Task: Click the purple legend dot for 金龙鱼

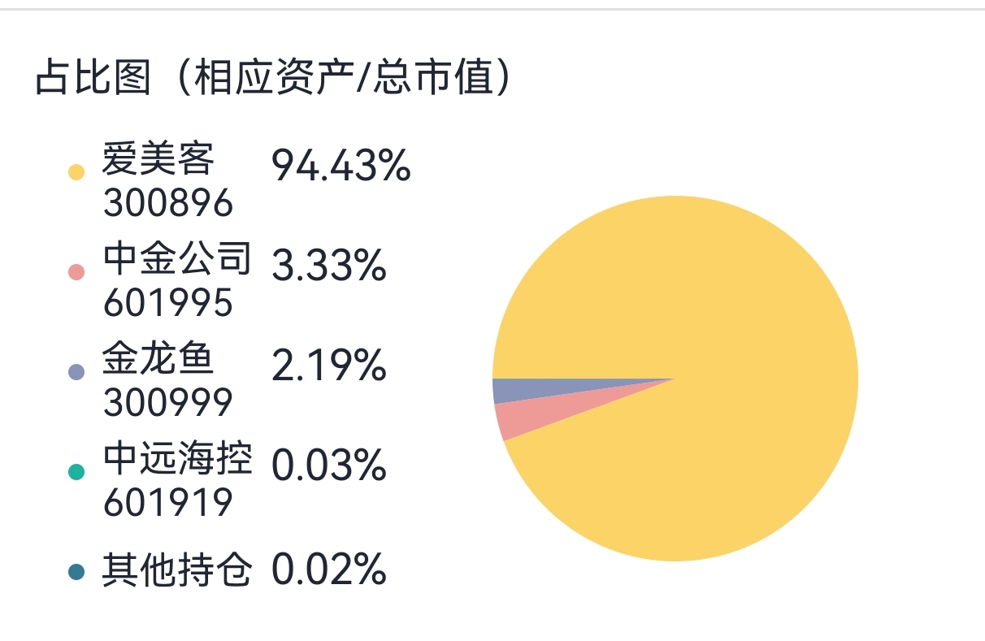Action: (76, 372)
